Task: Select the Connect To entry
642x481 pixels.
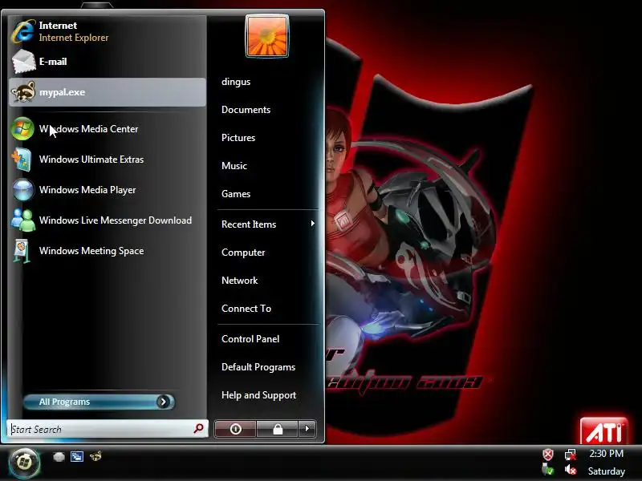Action: click(246, 309)
